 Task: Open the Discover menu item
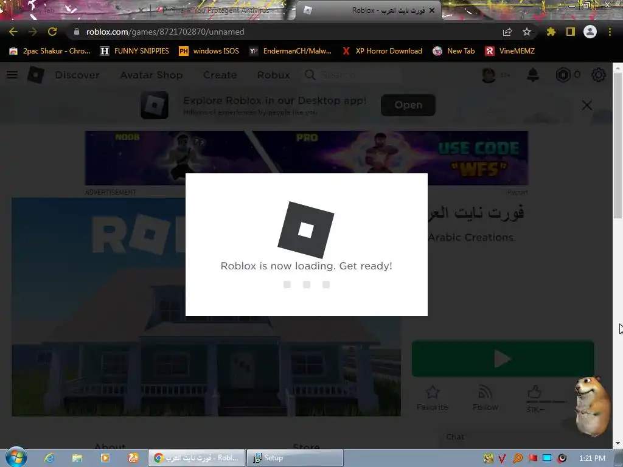point(77,75)
